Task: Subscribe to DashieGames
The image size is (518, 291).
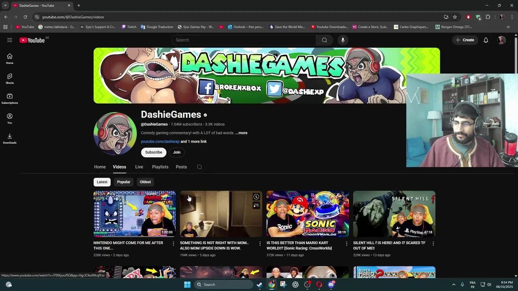Action: coord(154,152)
